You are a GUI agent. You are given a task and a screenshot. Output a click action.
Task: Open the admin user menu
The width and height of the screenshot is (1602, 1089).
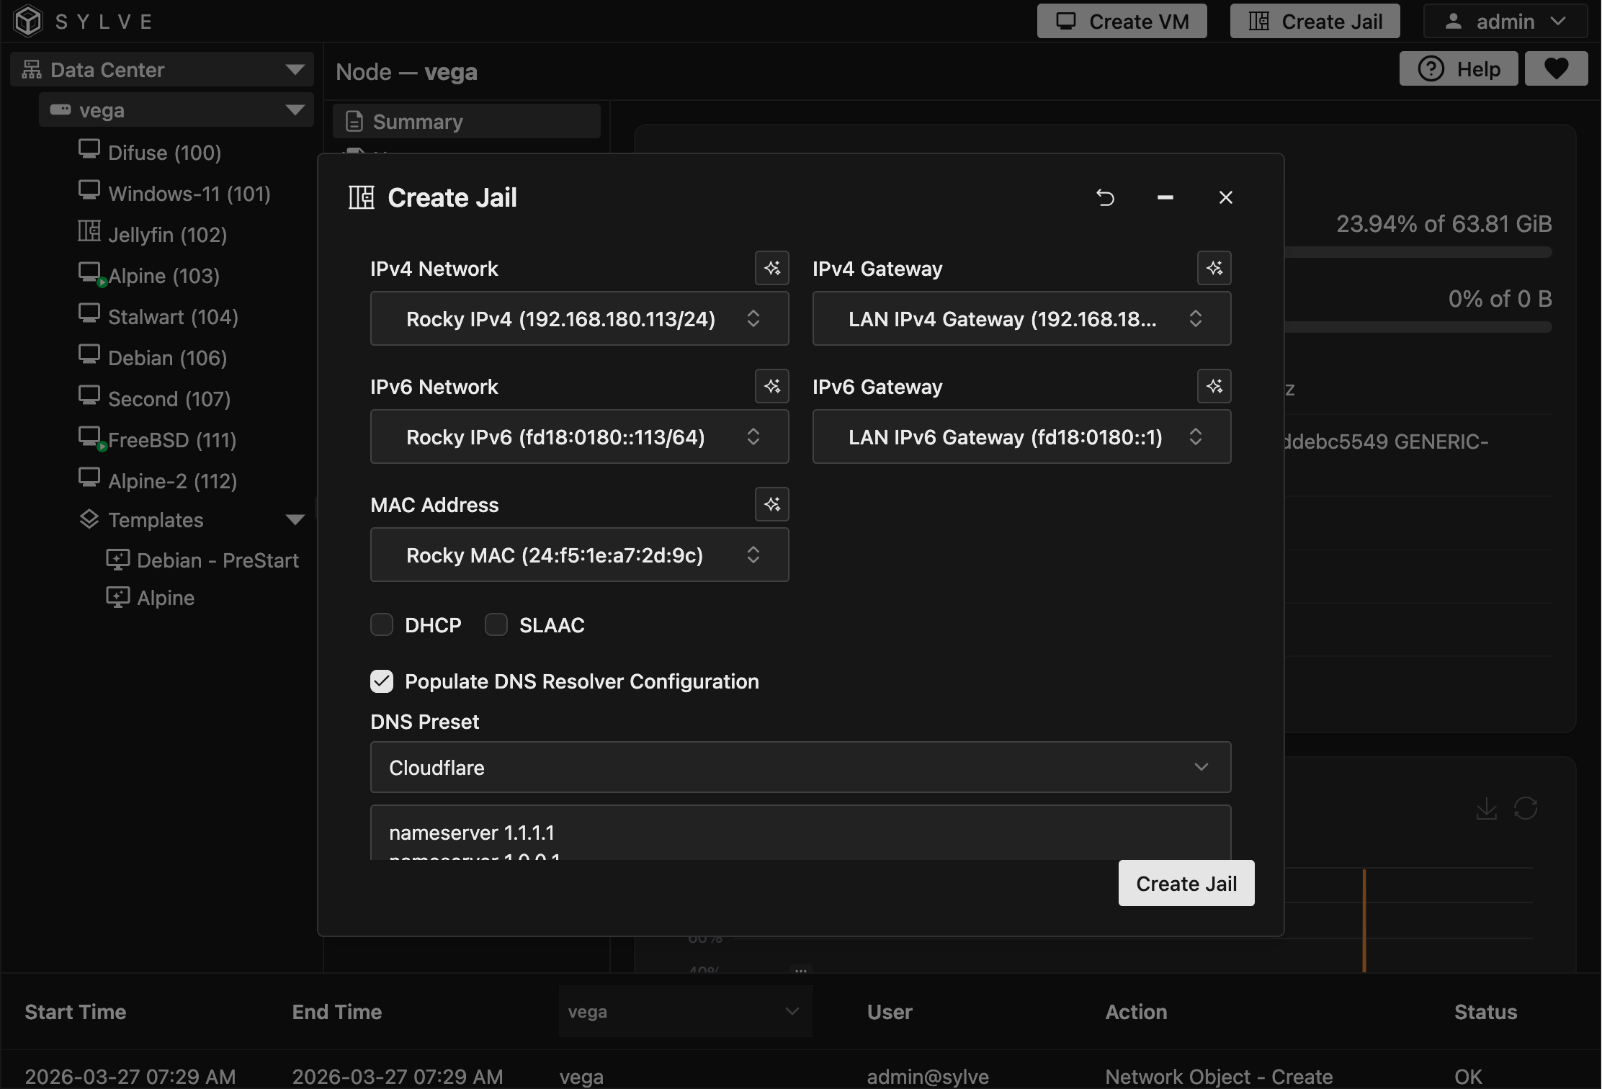pos(1505,22)
